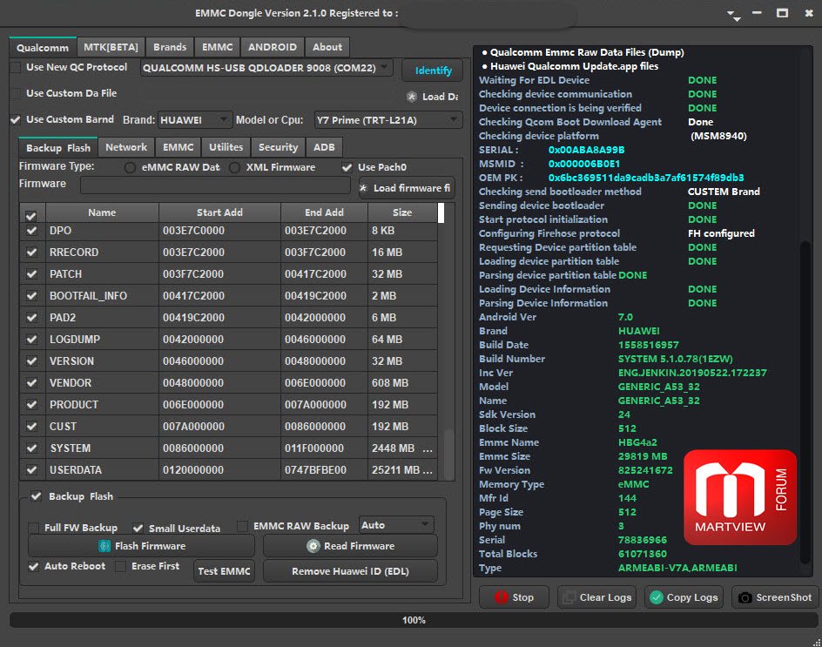Select XML Firmware radio option
Viewport: 822px width, 647px height.
pyautogui.click(x=235, y=167)
